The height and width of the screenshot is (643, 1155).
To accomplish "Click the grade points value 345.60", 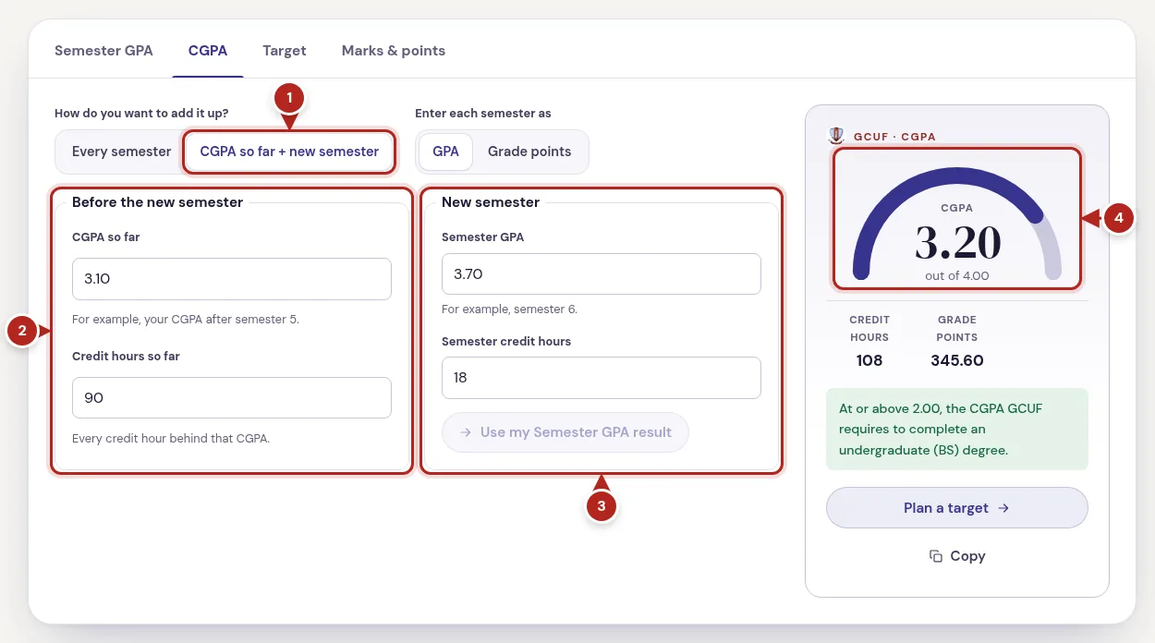I will (x=957, y=360).
